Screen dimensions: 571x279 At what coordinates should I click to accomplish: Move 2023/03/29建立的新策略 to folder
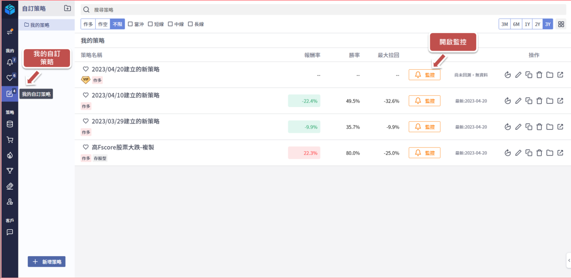pos(550,127)
